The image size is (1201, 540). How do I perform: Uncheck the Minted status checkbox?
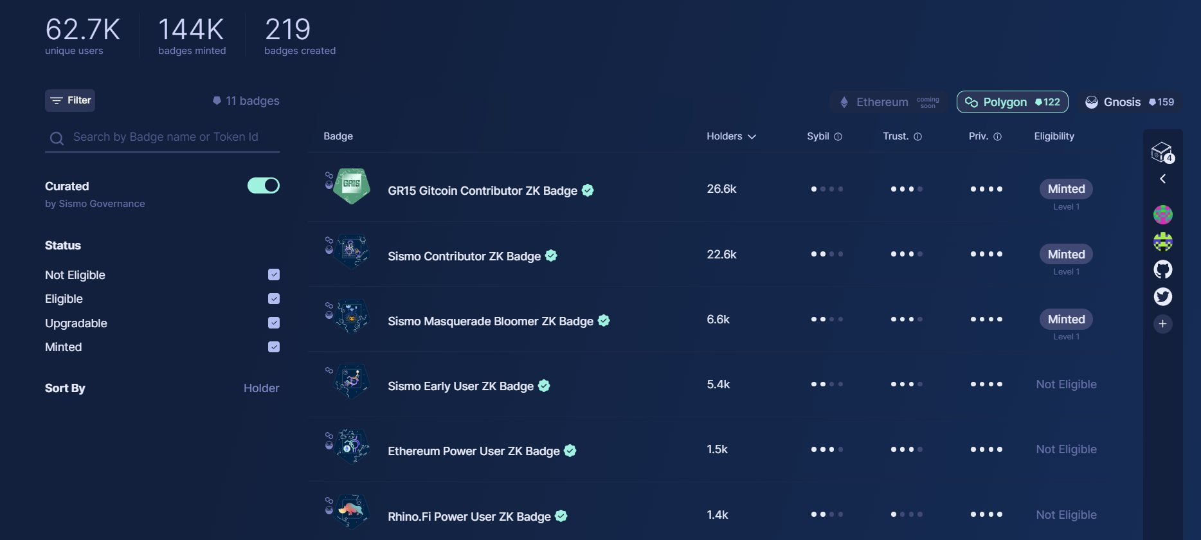pos(274,347)
